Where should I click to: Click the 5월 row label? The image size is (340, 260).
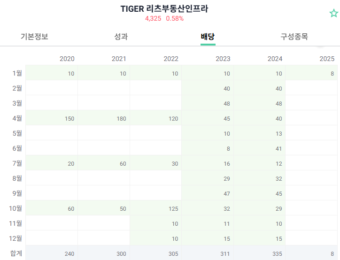[17, 133]
